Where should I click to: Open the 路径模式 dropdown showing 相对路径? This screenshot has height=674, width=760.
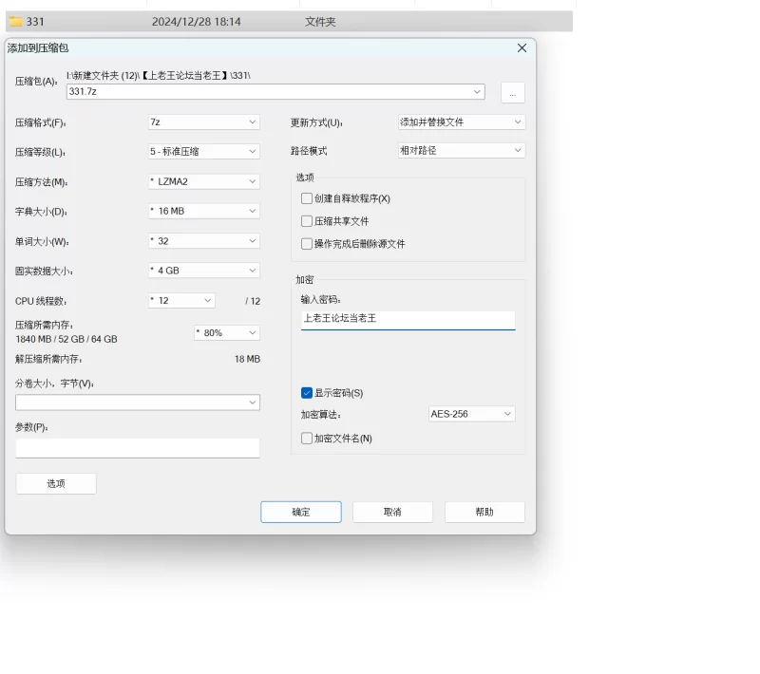(x=462, y=151)
